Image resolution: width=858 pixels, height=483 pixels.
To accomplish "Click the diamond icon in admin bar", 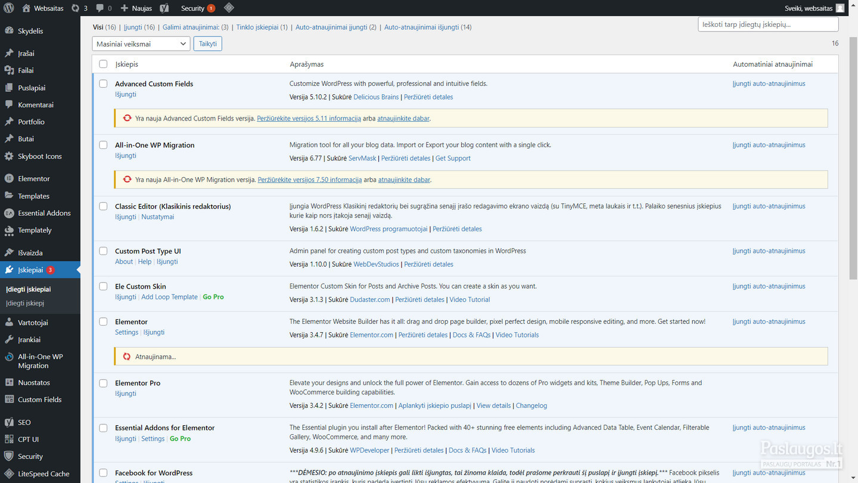I will (229, 8).
